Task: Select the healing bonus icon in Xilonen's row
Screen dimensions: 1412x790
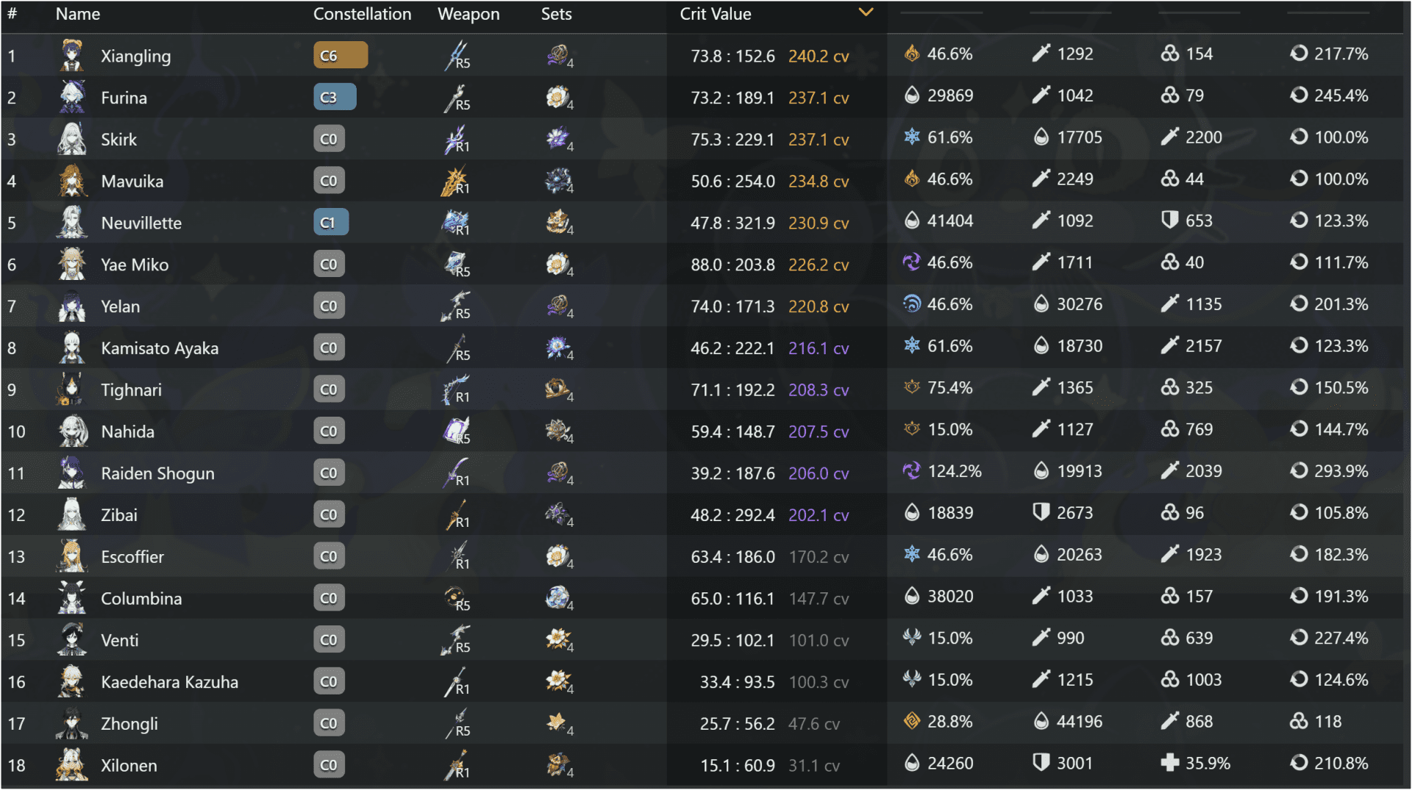Action: pos(1169,763)
